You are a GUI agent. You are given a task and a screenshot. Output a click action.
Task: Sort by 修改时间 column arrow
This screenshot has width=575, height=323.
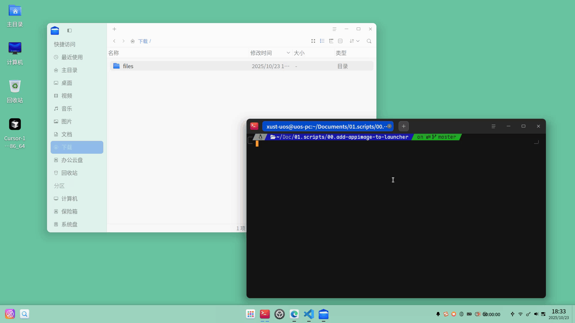coord(288,53)
